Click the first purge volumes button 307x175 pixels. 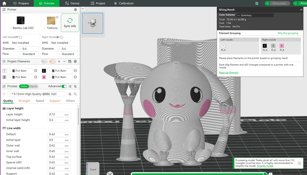tap(45, 61)
